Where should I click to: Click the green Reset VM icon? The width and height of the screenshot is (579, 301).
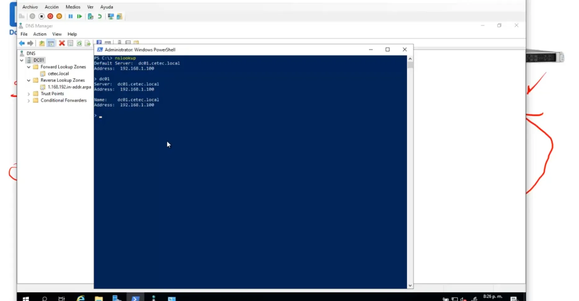click(79, 16)
